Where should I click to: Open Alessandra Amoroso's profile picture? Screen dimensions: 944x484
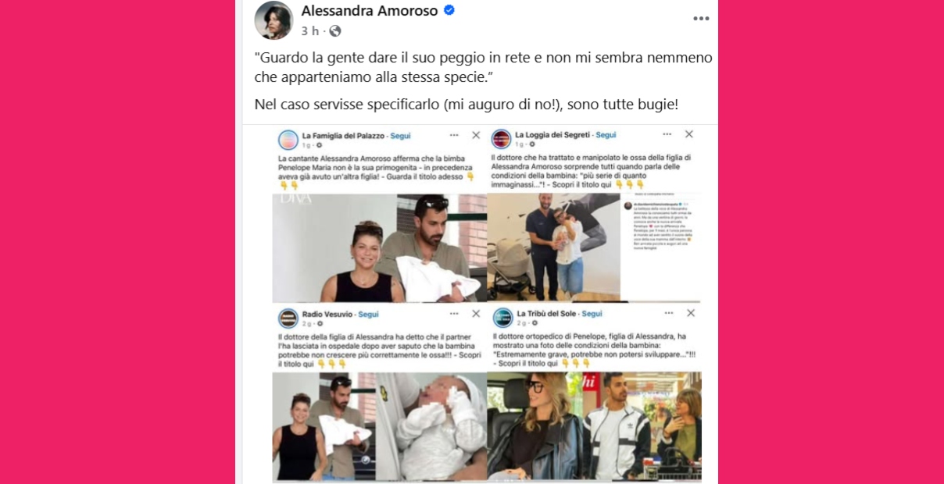(x=274, y=20)
